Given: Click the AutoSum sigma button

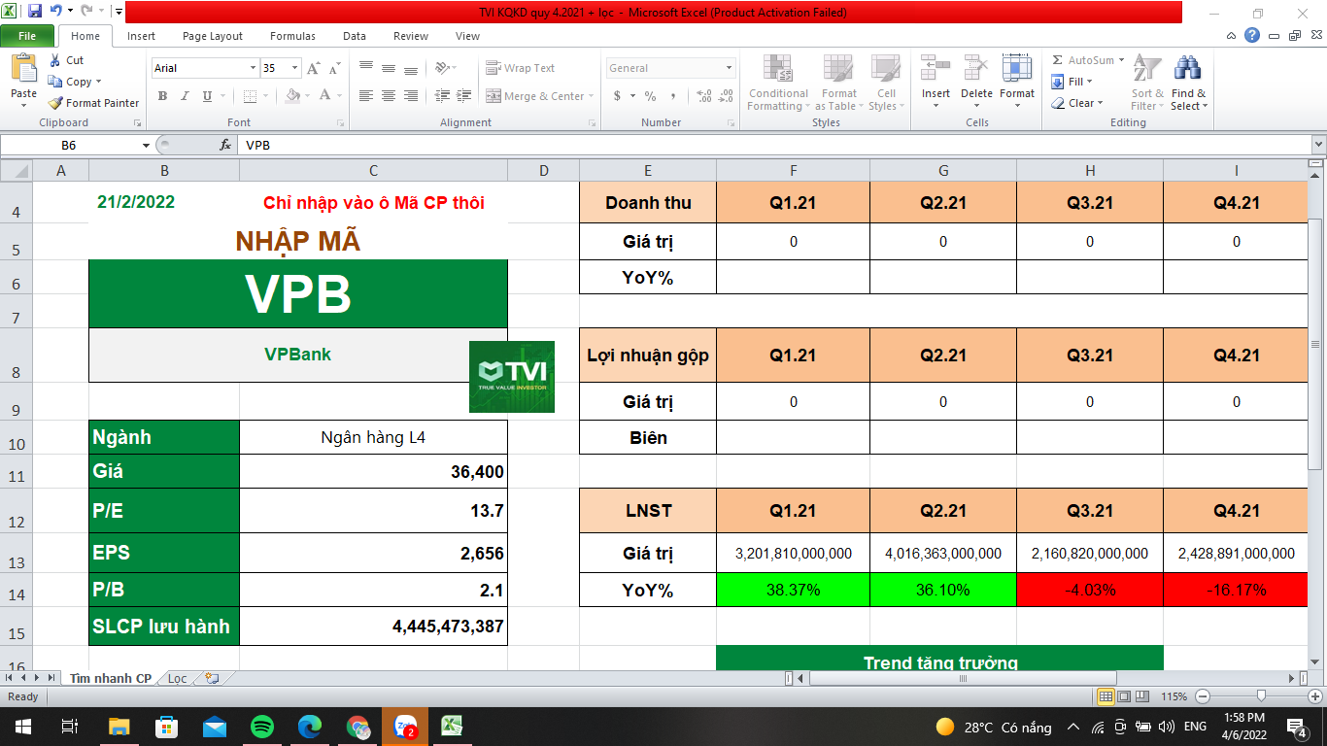Looking at the screenshot, I should point(1081,60).
